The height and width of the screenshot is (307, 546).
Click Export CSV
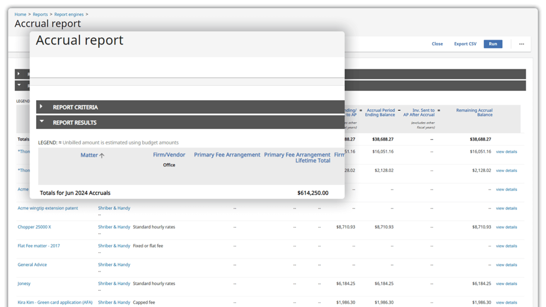click(x=465, y=44)
